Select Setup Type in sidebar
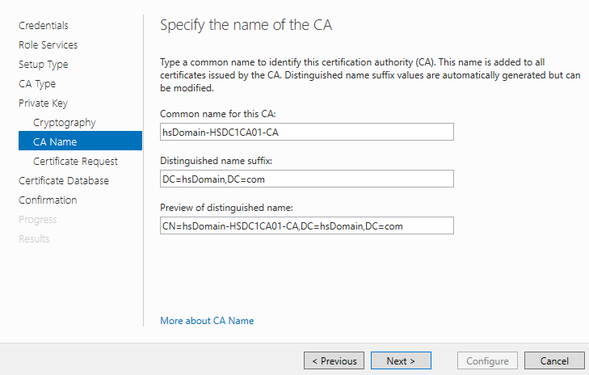589x375 pixels. pos(44,65)
